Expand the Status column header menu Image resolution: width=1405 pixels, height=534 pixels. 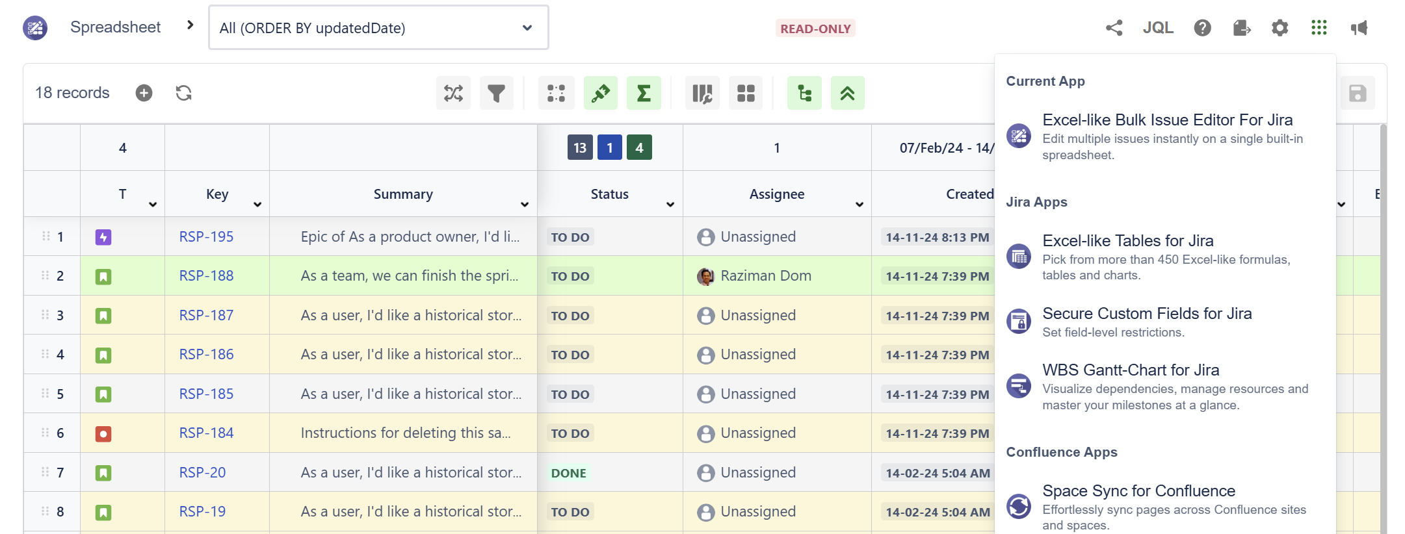click(x=670, y=205)
